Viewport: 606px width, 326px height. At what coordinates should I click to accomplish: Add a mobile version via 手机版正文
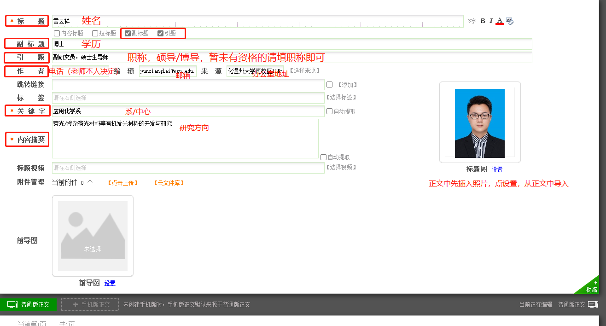click(87, 304)
